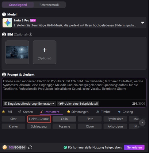Click the 'Modell' section heading
Viewport: 149px width, 153px height.
tap(12, 14)
